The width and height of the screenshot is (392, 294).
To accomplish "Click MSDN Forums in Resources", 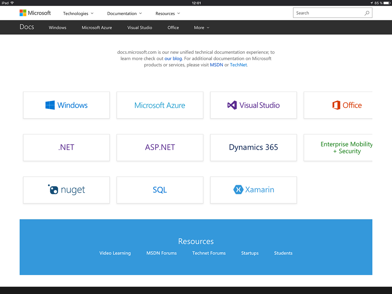I will (161, 253).
